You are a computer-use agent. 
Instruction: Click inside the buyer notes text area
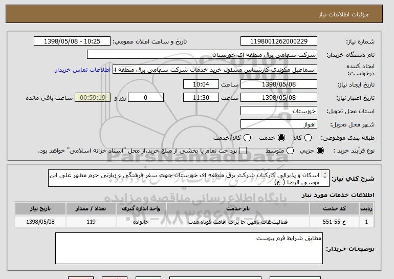pos(188,249)
